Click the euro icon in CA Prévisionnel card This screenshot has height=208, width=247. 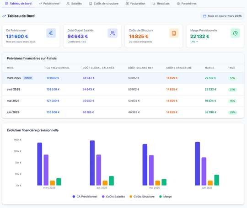[x=51, y=33]
